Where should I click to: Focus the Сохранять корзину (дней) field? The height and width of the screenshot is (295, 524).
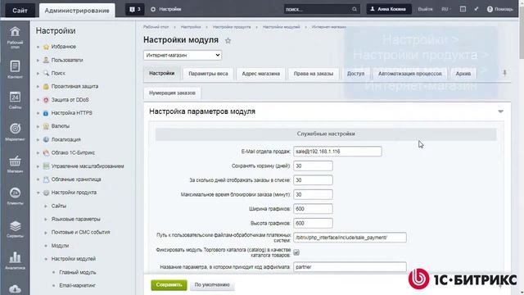tap(313, 166)
